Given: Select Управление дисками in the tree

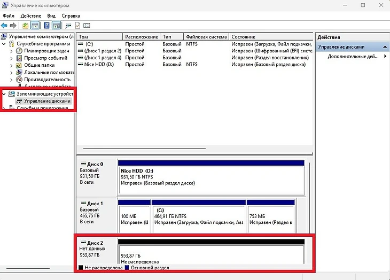Looking at the screenshot, I should point(46,100).
